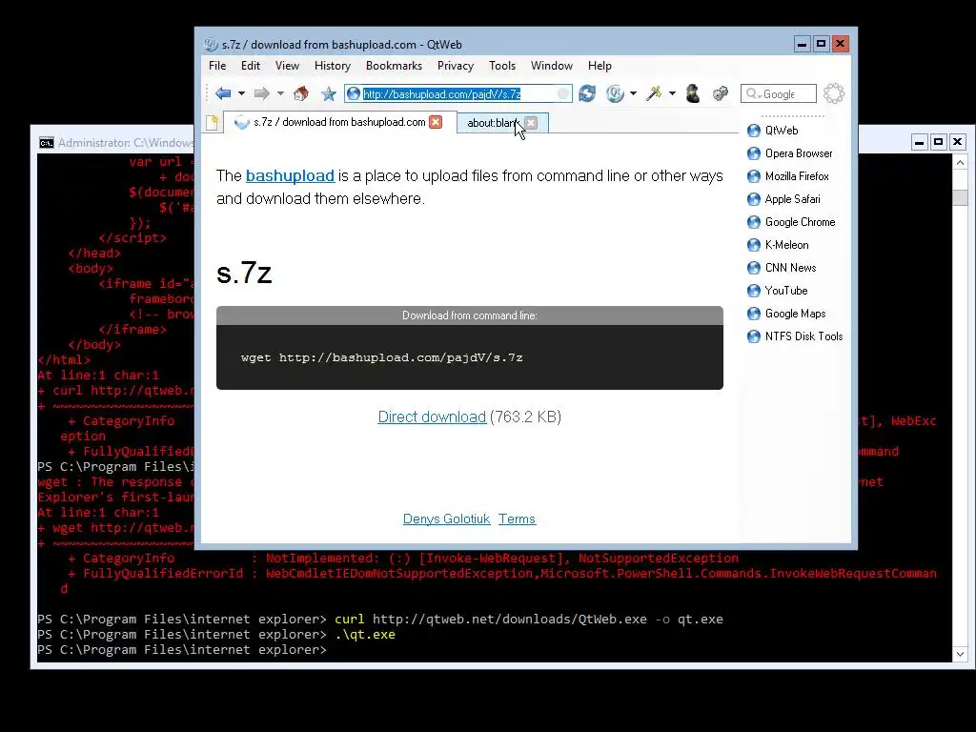This screenshot has width=976, height=732.
Task: Open the Window menu
Action: point(552,66)
